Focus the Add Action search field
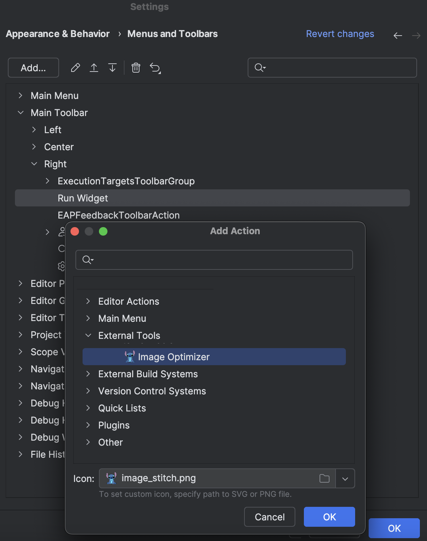Screen dimensions: 427x541 coord(214,260)
